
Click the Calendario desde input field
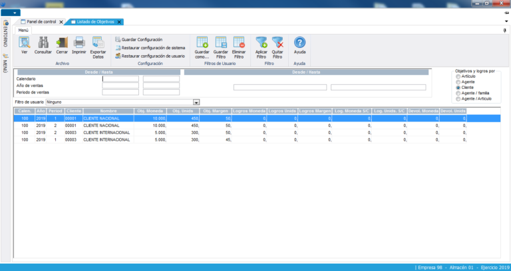(x=120, y=79)
